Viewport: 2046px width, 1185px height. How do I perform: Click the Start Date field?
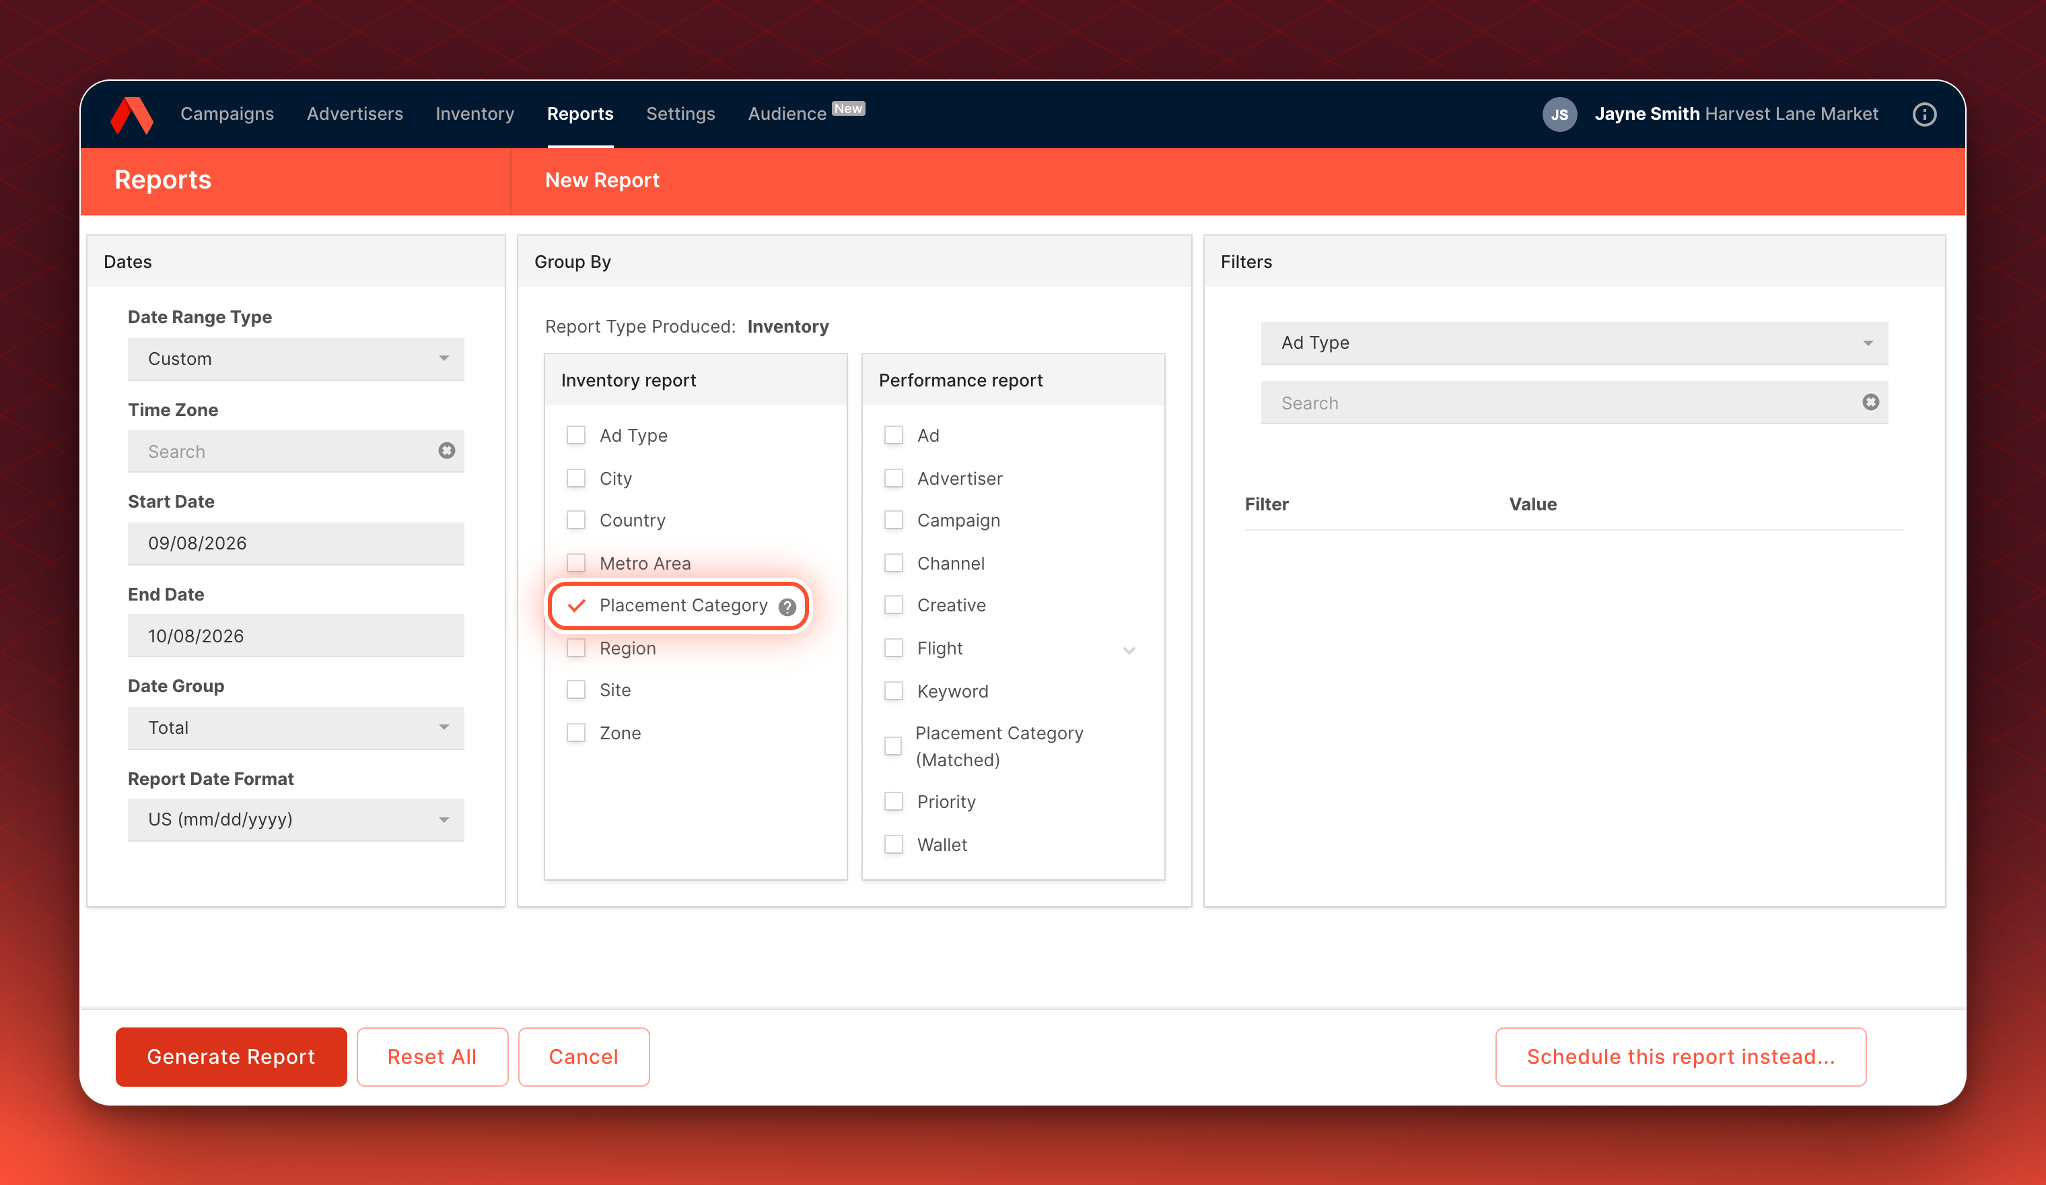[x=295, y=543]
